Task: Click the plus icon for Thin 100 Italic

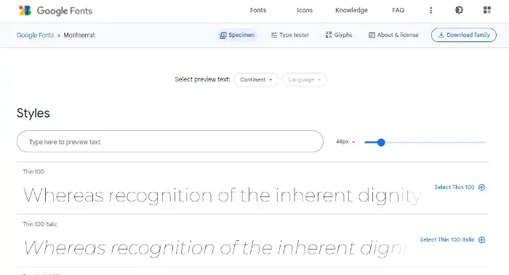Action: pos(481,239)
